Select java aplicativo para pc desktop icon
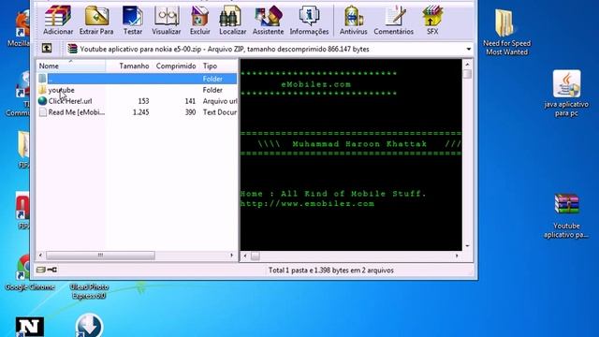Image resolution: width=599 pixels, height=337 pixels. click(566, 94)
